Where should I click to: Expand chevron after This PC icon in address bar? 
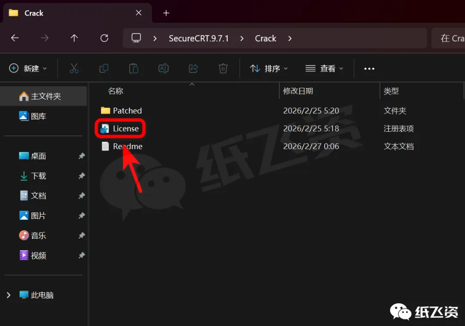(155, 38)
